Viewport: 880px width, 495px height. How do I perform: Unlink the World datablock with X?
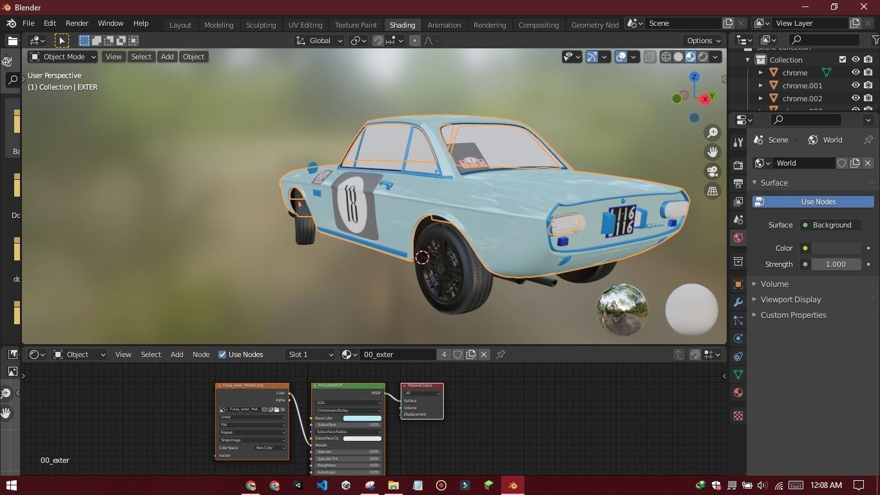point(868,163)
